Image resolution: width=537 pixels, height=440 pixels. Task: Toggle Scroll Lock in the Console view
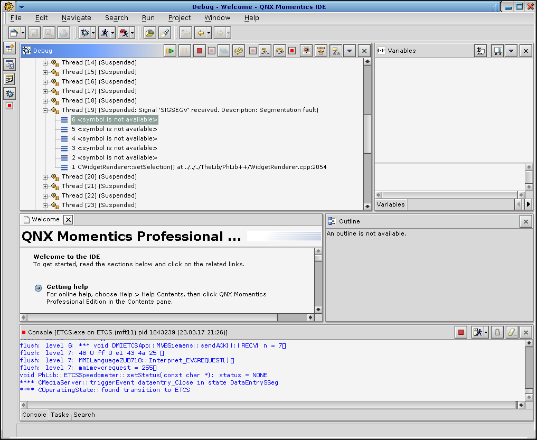coord(497,332)
